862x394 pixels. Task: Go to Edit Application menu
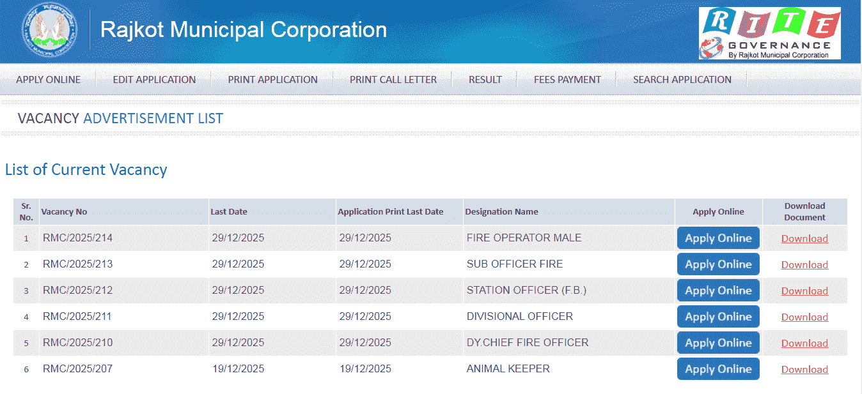pos(154,80)
